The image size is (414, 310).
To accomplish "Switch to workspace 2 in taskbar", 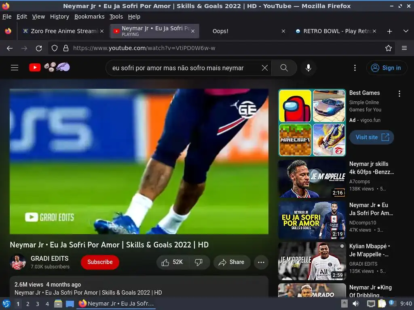I will pyautogui.click(x=28, y=304).
